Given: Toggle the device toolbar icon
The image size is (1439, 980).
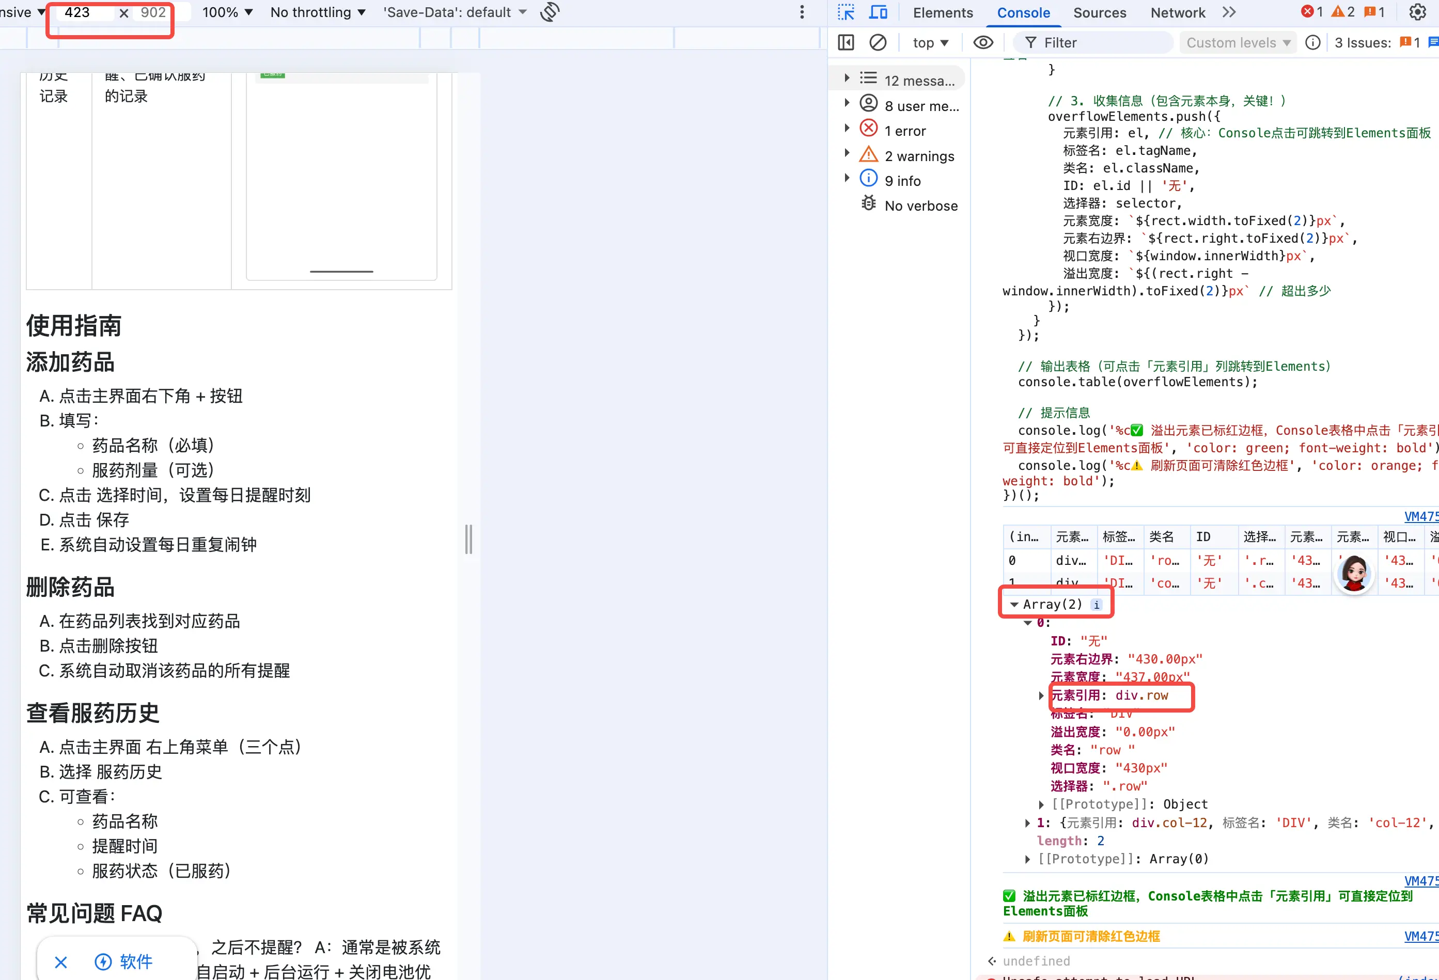Looking at the screenshot, I should point(878,12).
